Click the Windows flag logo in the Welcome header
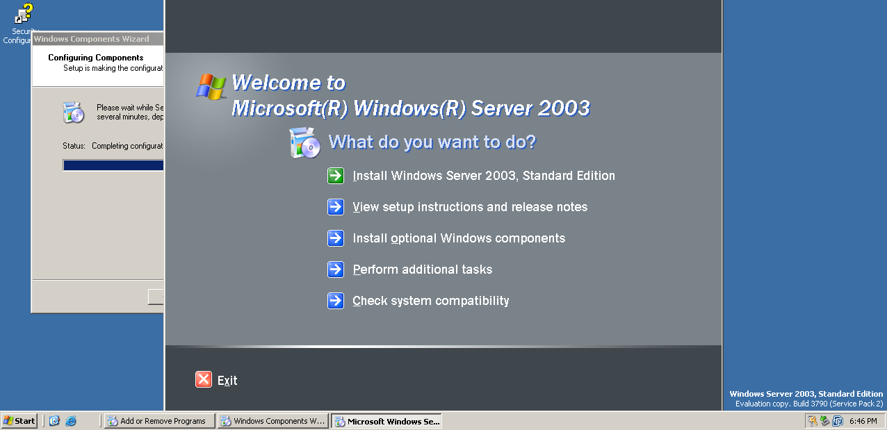887x430 pixels. [x=211, y=88]
